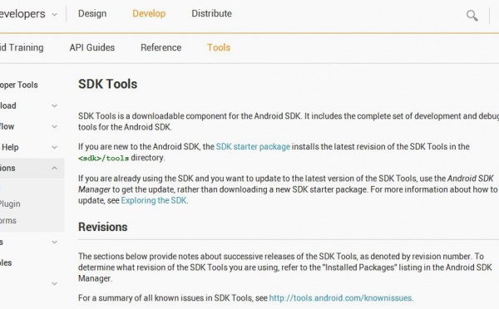Select the Developer Tools sidebar heading
The width and height of the screenshot is (499, 309).
pyautogui.click(x=19, y=86)
